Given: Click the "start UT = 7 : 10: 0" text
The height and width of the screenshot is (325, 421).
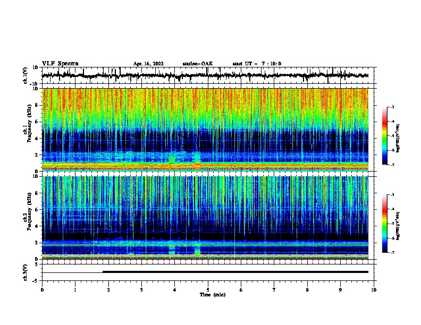Looking at the screenshot, I should 257,64.
